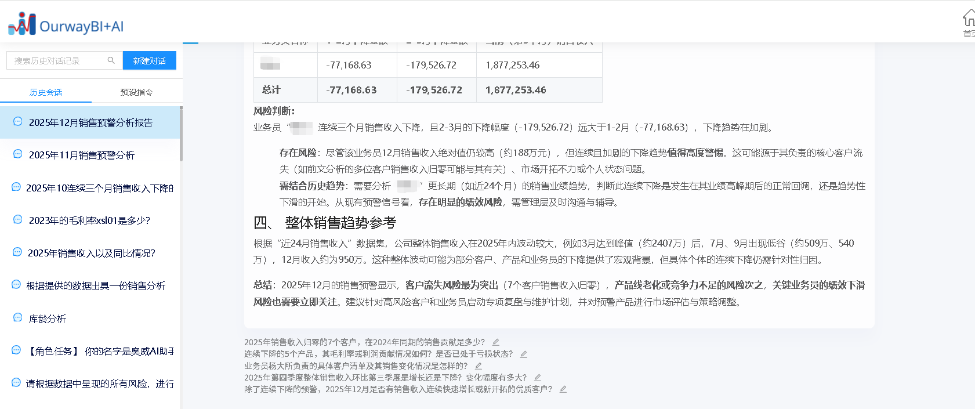Screen dimensions: 975x409
Task: Switch to the 预设指令 tab
Action: [x=137, y=92]
